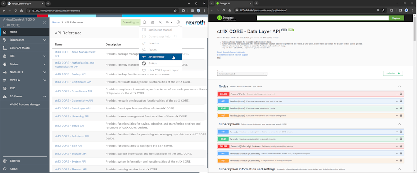This screenshot has height=173, width=417.
Task: Click the green Explore button
Action: coord(396,18)
